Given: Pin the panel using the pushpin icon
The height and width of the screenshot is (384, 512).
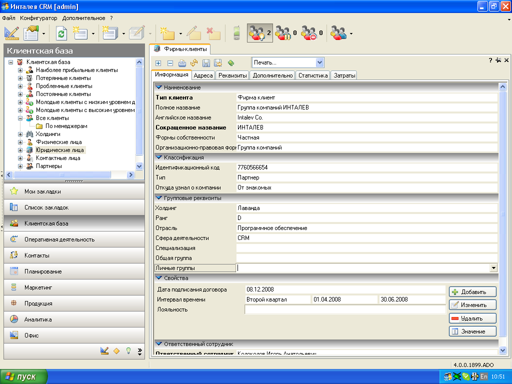Looking at the screenshot, I should click(498, 60).
